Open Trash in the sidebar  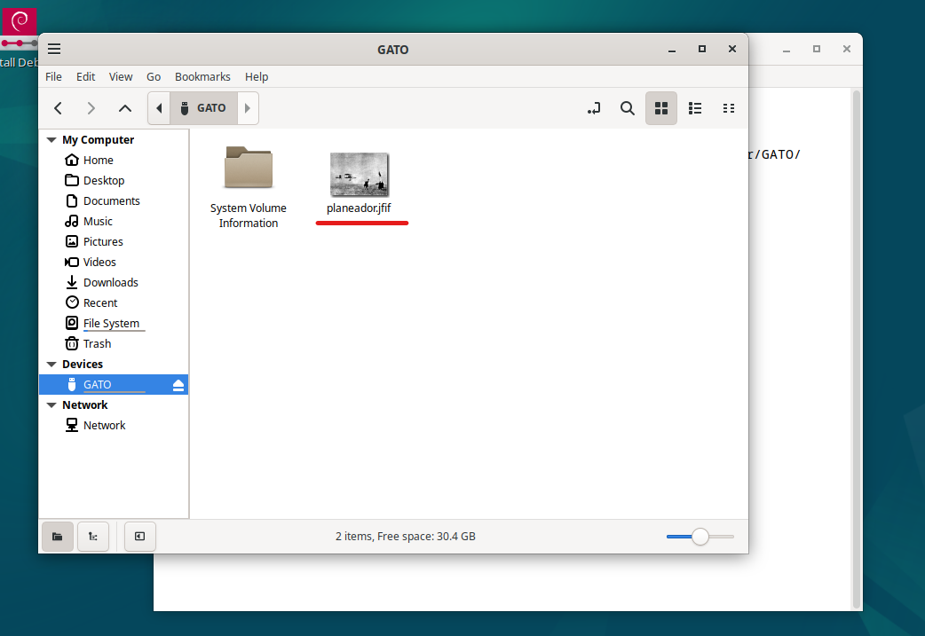[x=97, y=344]
